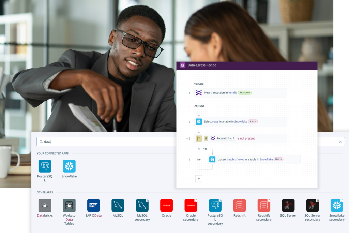Select the Redshift app icon
This screenshot has width=349, height=233.
coord(240,205)
